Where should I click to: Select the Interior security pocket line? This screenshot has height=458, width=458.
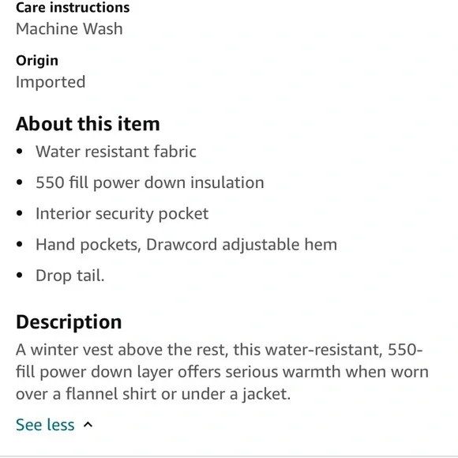(x=122, y=214)
